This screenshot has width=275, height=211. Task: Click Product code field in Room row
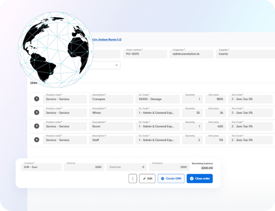click(x=65, y=126)
